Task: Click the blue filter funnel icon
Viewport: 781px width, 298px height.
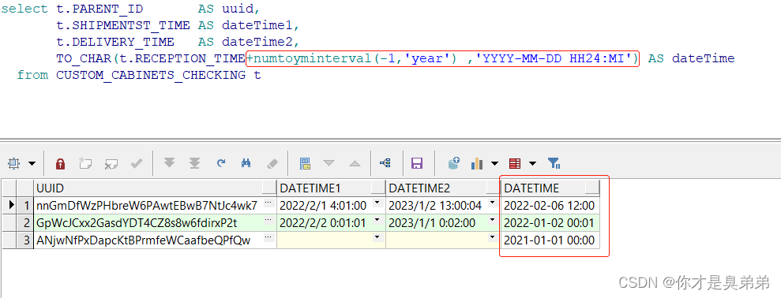Action: point(554,162)
